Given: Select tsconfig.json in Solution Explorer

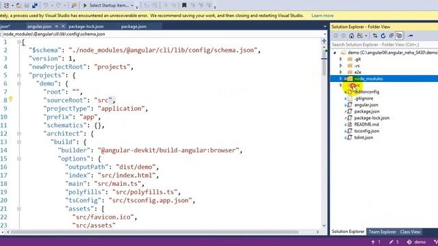Looking at the screenshot, I should pos(367,131).
